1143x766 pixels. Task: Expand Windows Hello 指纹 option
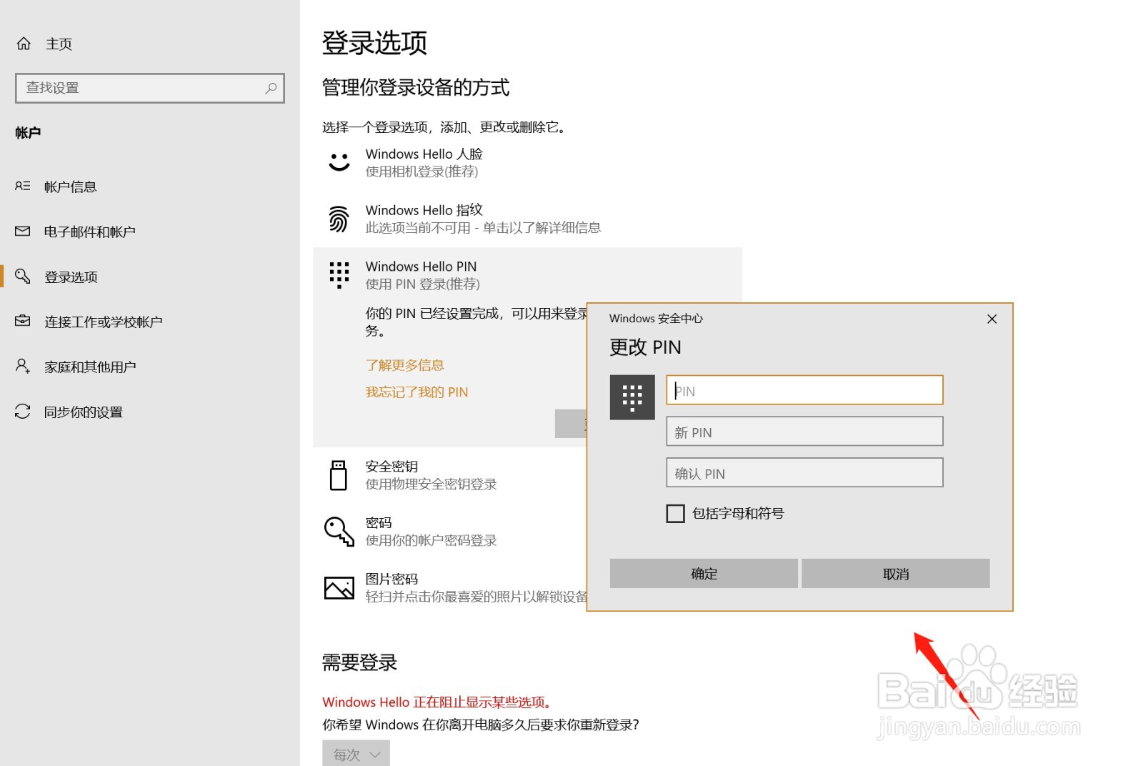[424, 210]
